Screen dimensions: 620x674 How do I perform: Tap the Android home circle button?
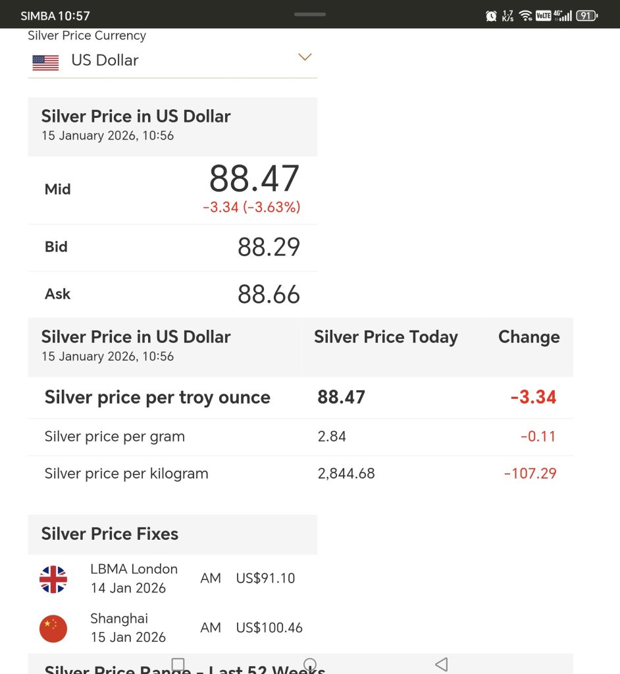point(310,664)
